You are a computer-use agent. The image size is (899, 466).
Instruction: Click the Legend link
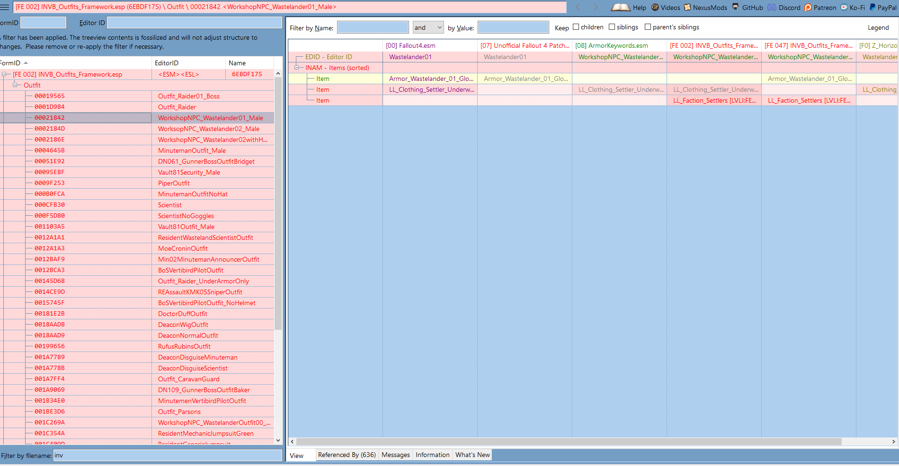click(878, 27)
